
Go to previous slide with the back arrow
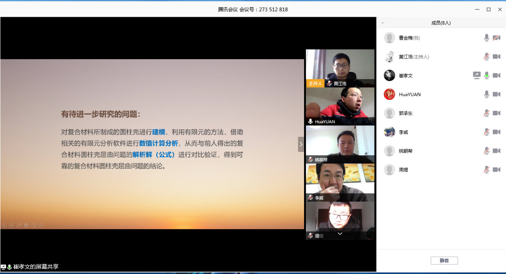[x=4, y=225]
